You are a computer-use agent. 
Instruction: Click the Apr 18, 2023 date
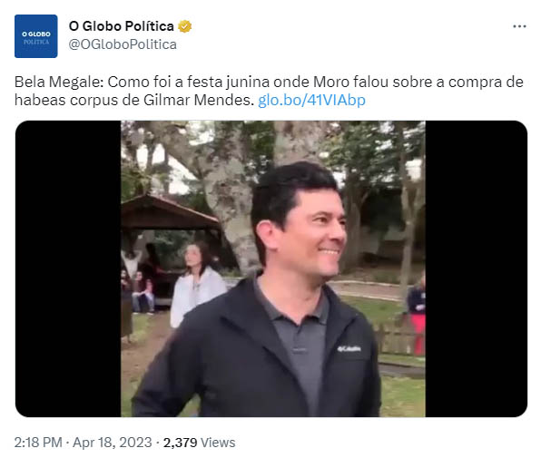pos(113,443)
